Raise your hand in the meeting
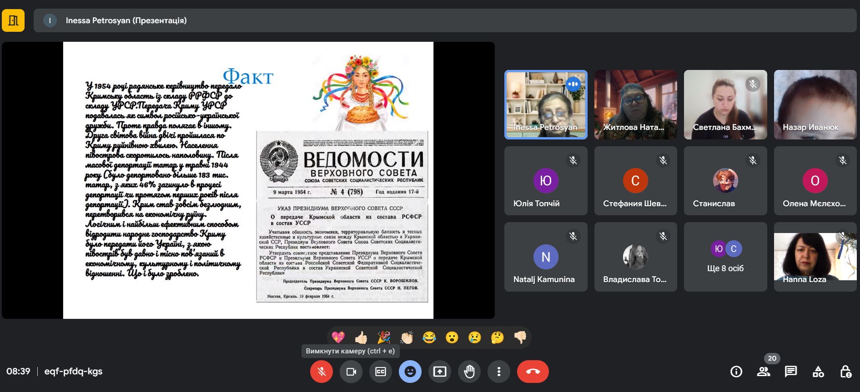This screenshot has height=392, width=860. point(469,372)
